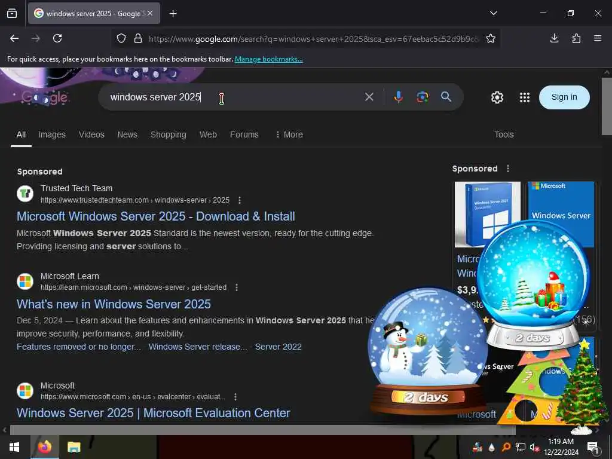Open the notification center icon

pos(593,447)
